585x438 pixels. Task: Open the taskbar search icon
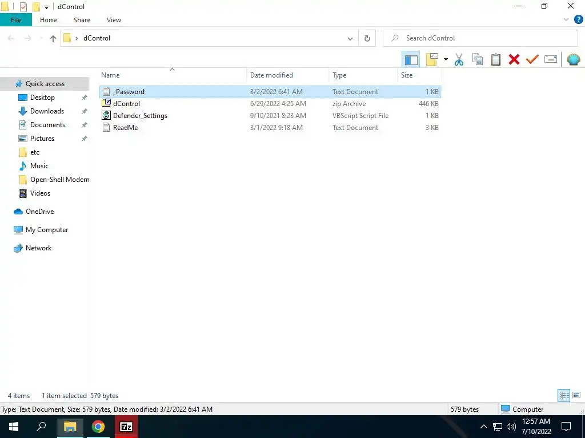41,427
